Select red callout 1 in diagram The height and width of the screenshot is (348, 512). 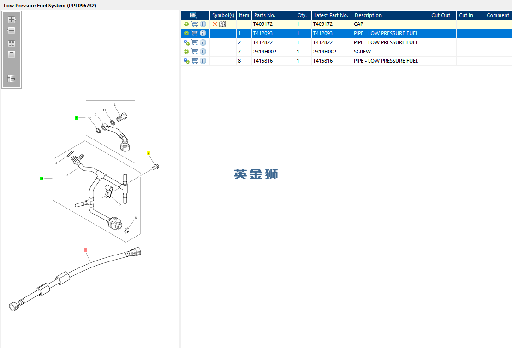click(85, 250)
